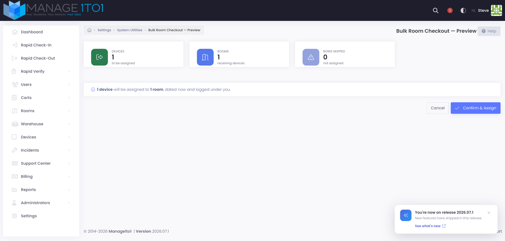The height and width of the screenshot is (241, 505).
Task: Open Users sidebar menu item
Action: coord(41,85)
